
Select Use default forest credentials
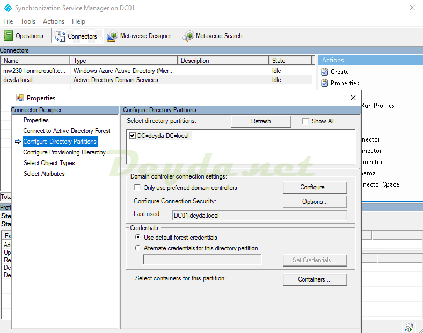pyautogui.click(x=138, y=238)
